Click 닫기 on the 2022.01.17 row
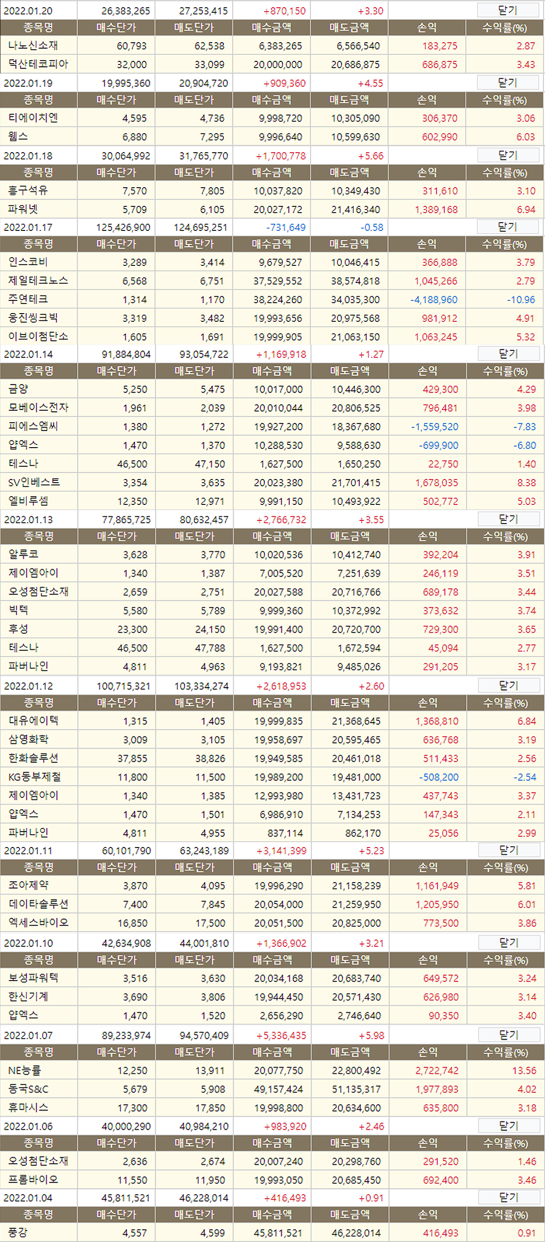This screenshot has width=545, height=1242. [x=508, y=227]
